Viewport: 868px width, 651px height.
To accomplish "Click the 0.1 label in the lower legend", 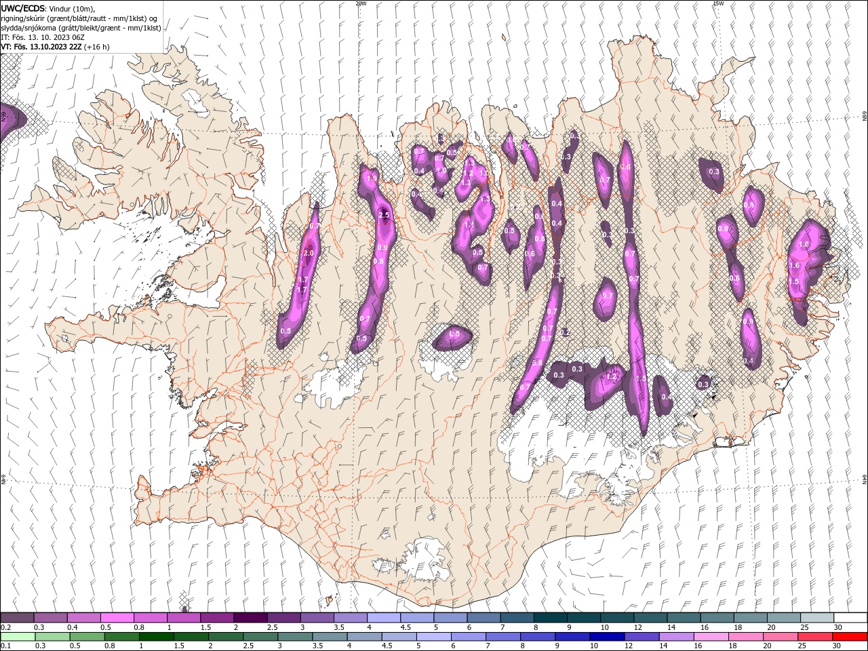I will pyautogui.click(x=5, y=646).
